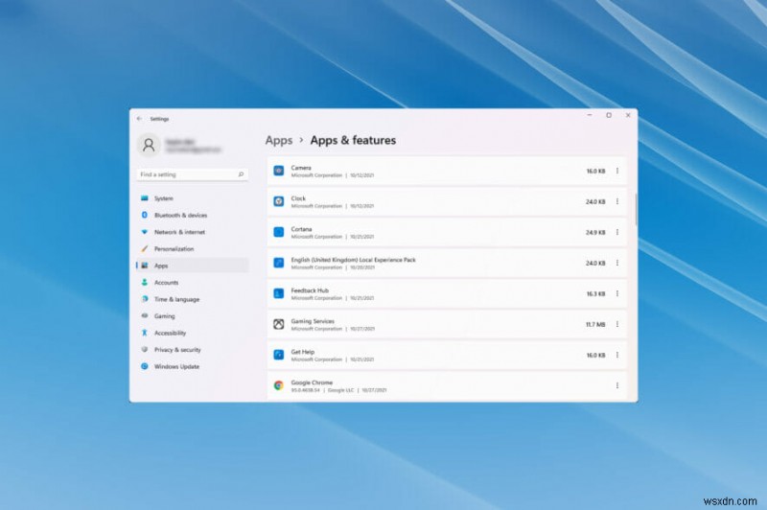The width and height of the screenshot is (767, 510).
Task: Open System settings category
Action: point(193,198)
